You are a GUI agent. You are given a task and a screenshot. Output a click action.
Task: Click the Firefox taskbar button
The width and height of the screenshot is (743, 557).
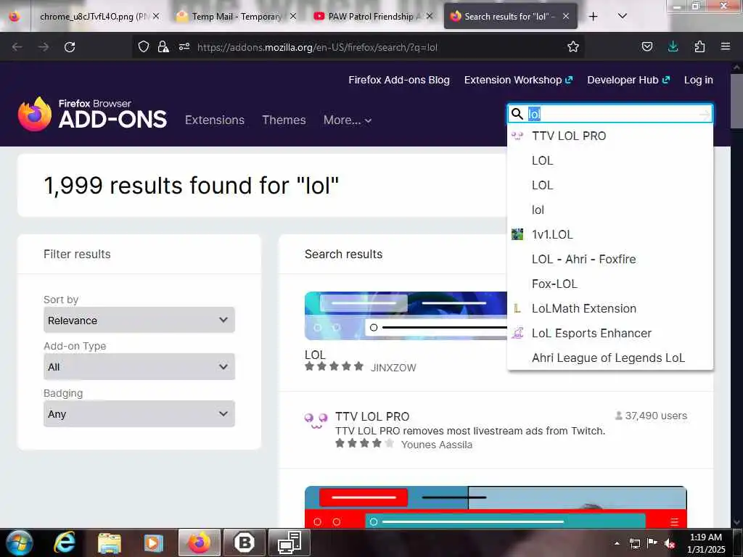coord(199,542)
